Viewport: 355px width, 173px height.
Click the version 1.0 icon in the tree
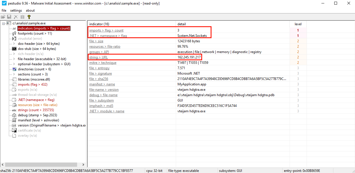click(x=13, y=125)
